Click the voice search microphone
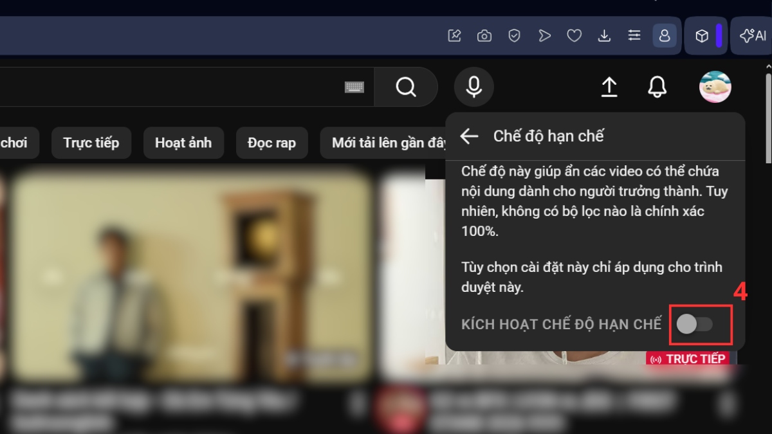The width and height of the screenshot is (772, 434). click(473, 87)
